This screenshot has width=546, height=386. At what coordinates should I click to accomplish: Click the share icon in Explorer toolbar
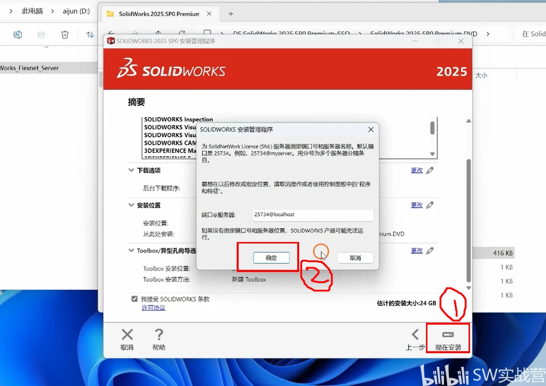[x=41, y=34]
